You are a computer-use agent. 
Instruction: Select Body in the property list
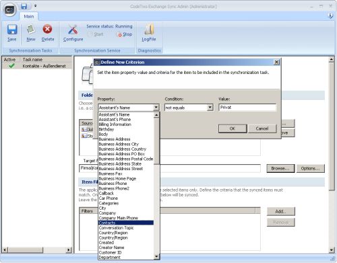tap(126, 135)
